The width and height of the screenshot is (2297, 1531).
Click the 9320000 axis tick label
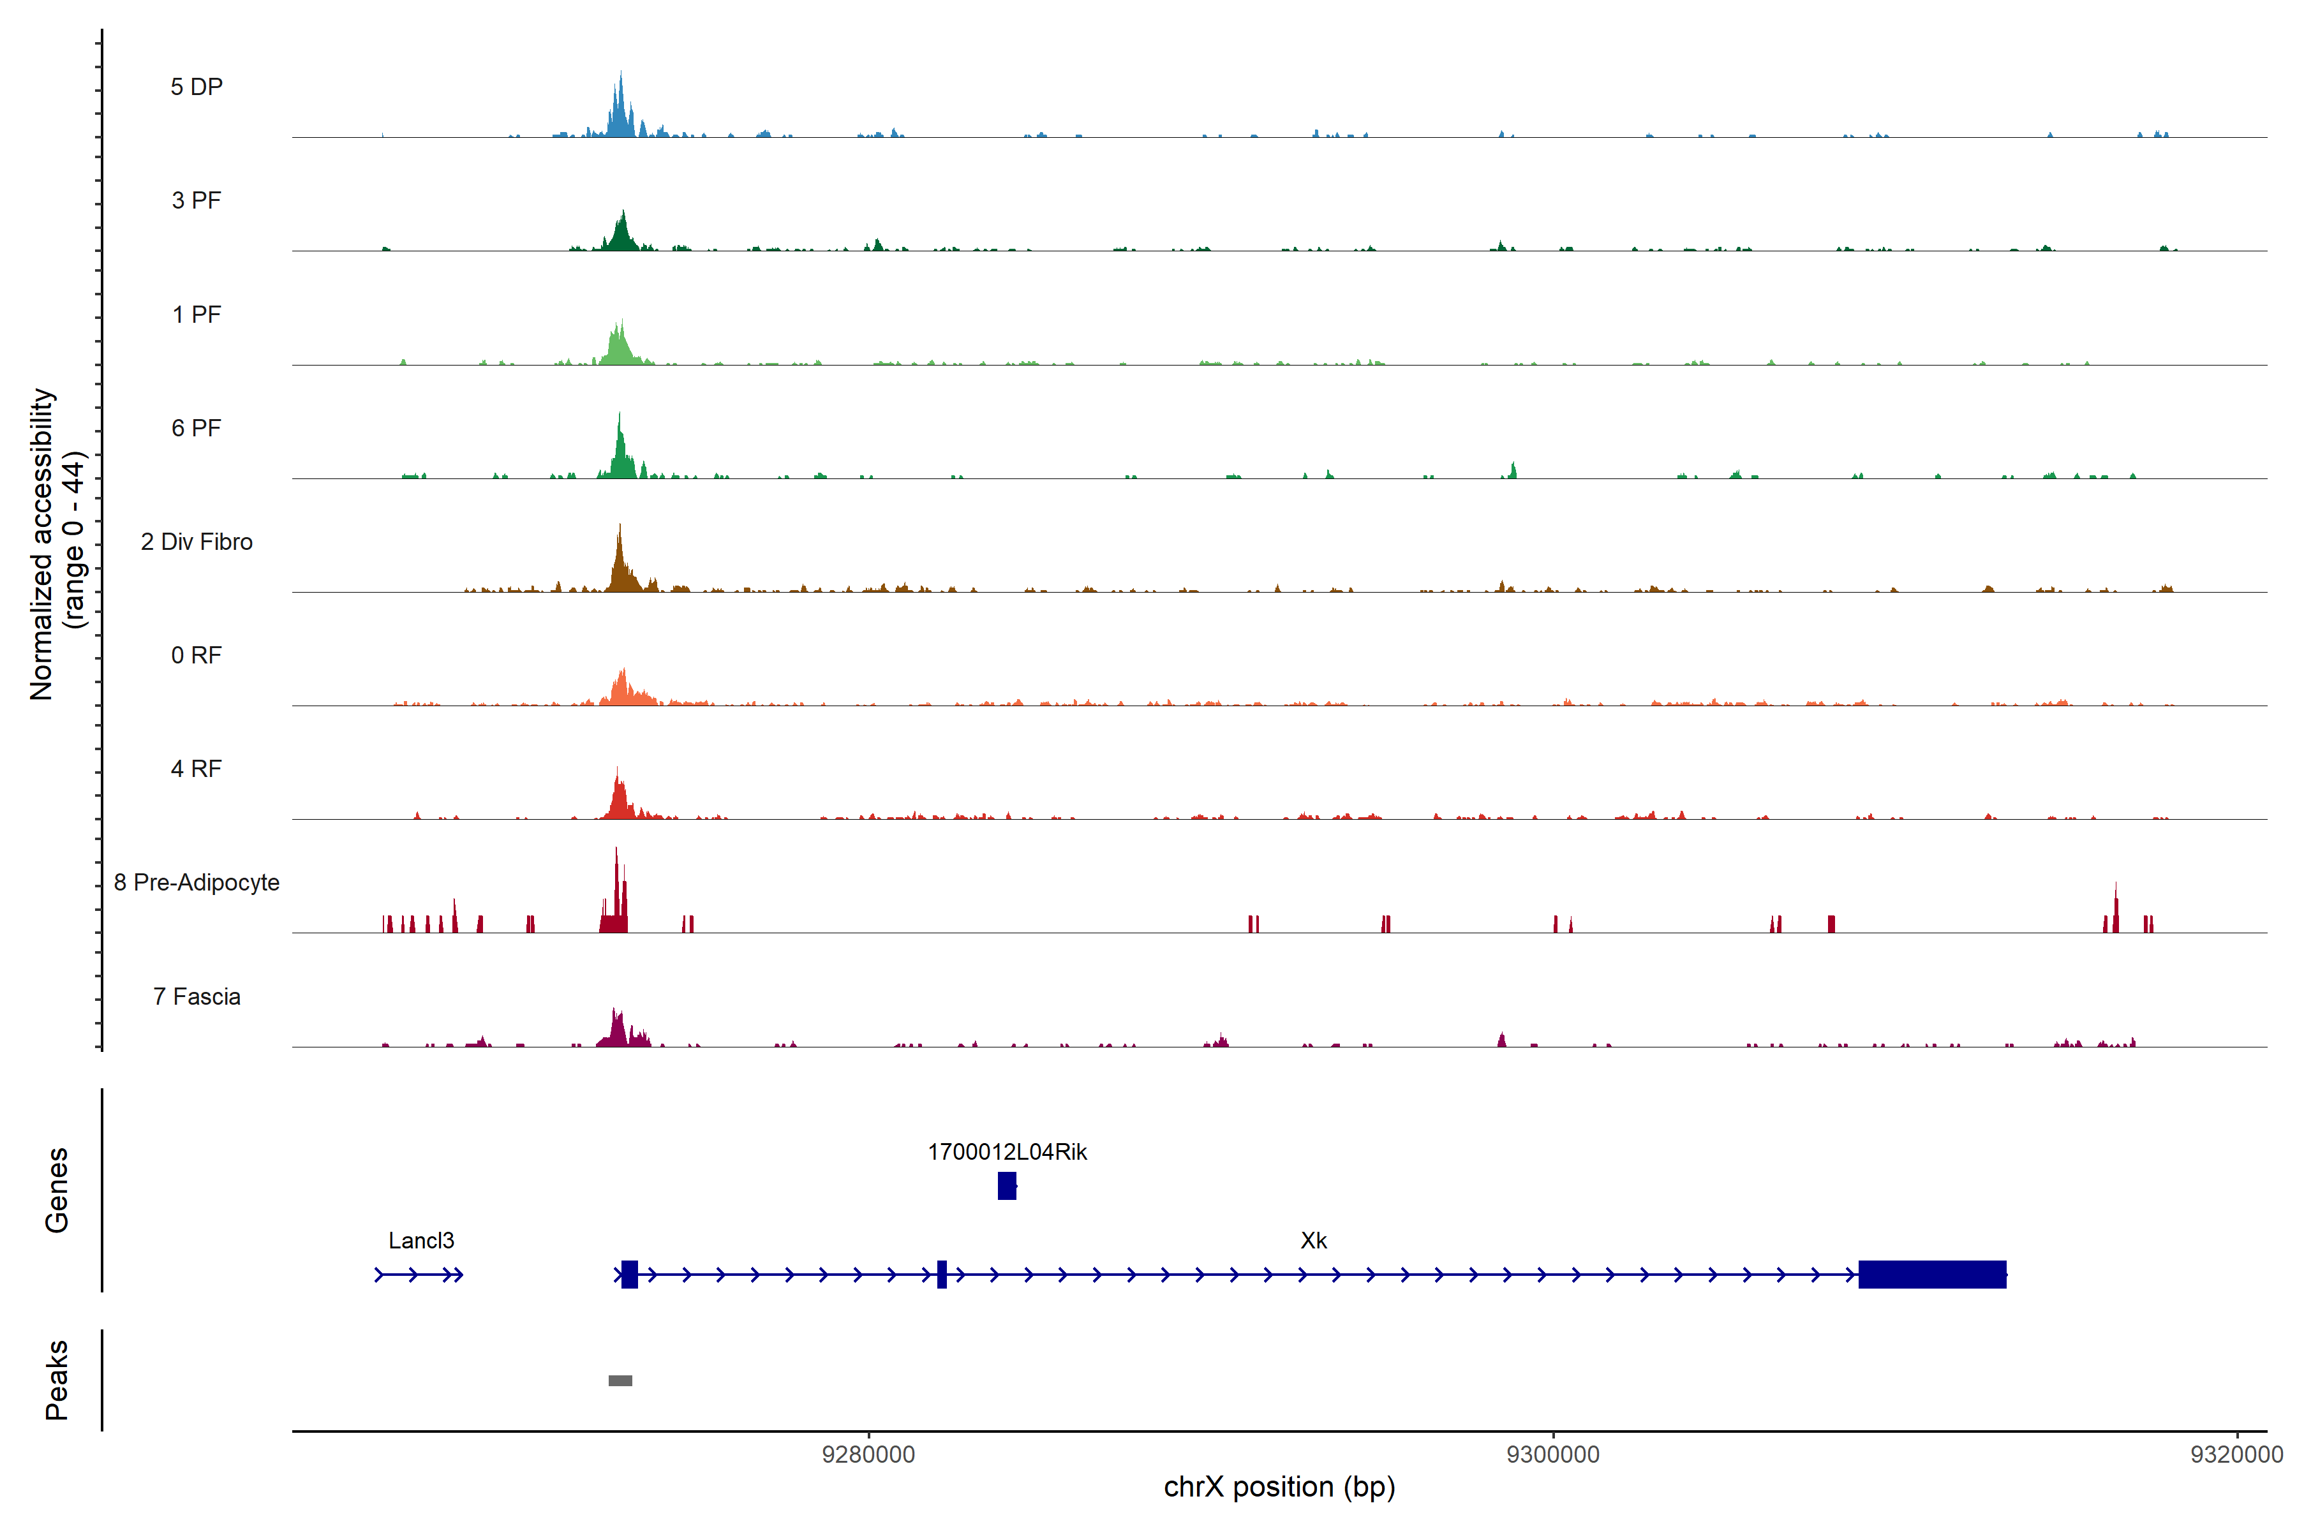click(x=2236, y=1455)
